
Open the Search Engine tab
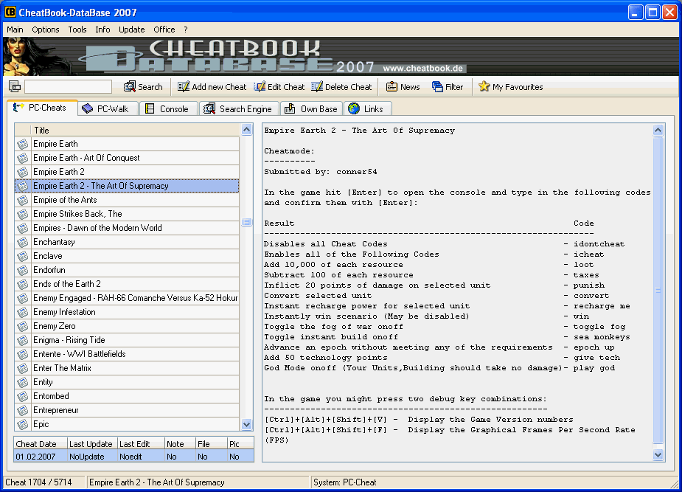click(x=238, y=108)
